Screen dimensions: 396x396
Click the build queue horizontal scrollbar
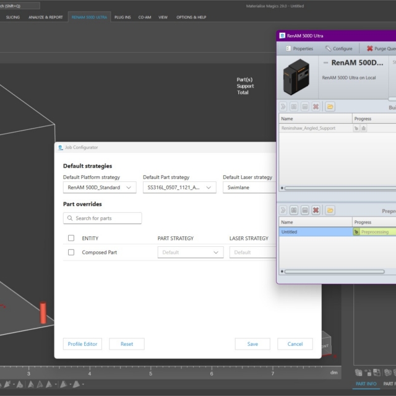(340, 188)
